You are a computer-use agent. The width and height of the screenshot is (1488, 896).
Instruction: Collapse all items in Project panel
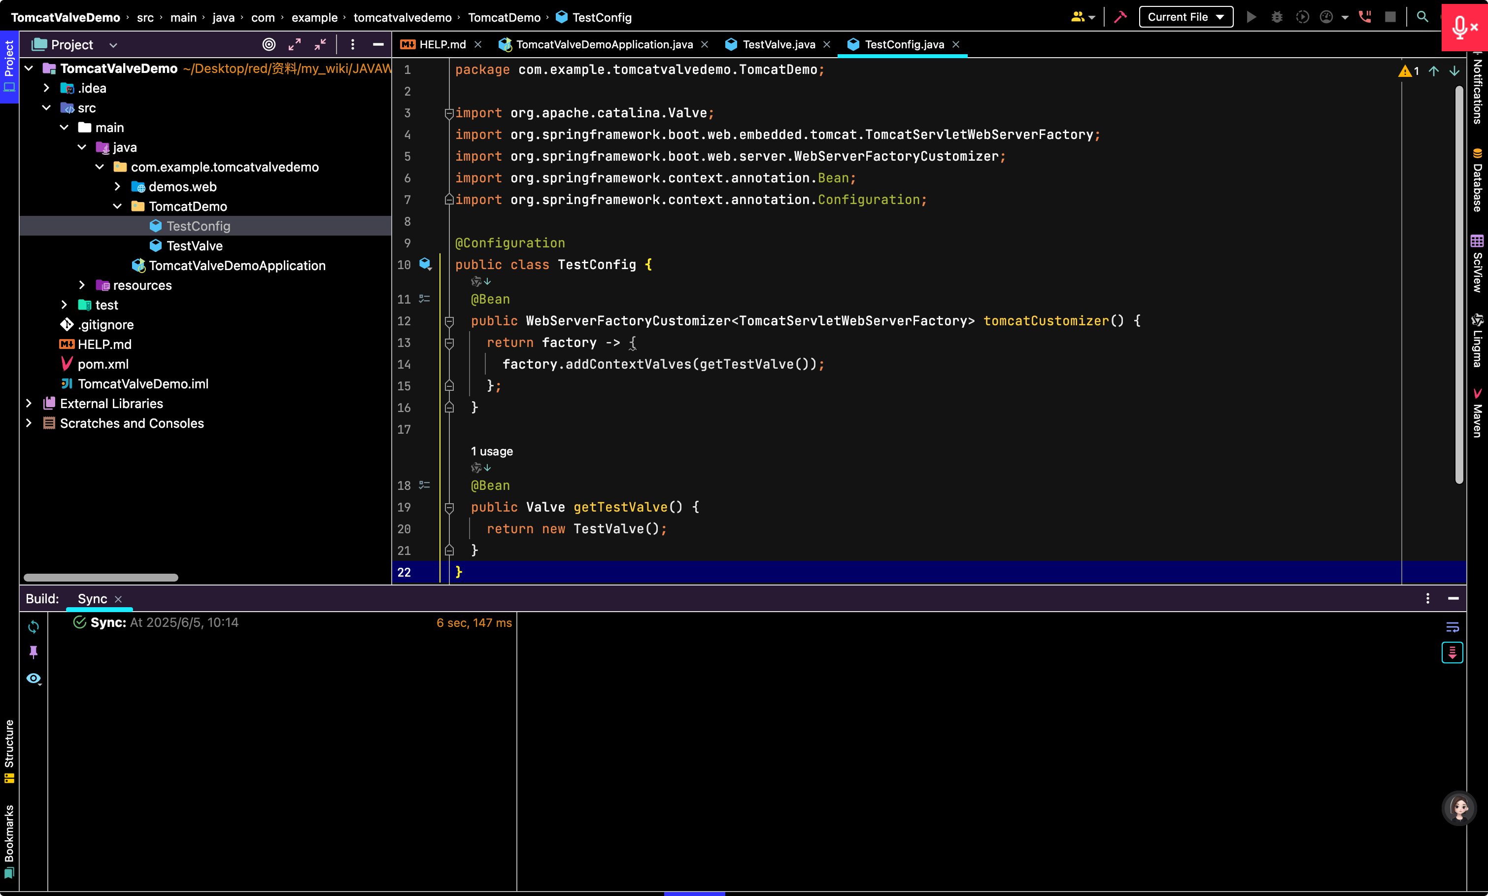320,44
